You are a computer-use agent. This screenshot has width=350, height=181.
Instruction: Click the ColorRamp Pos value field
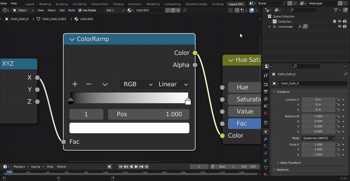(149, 115)
